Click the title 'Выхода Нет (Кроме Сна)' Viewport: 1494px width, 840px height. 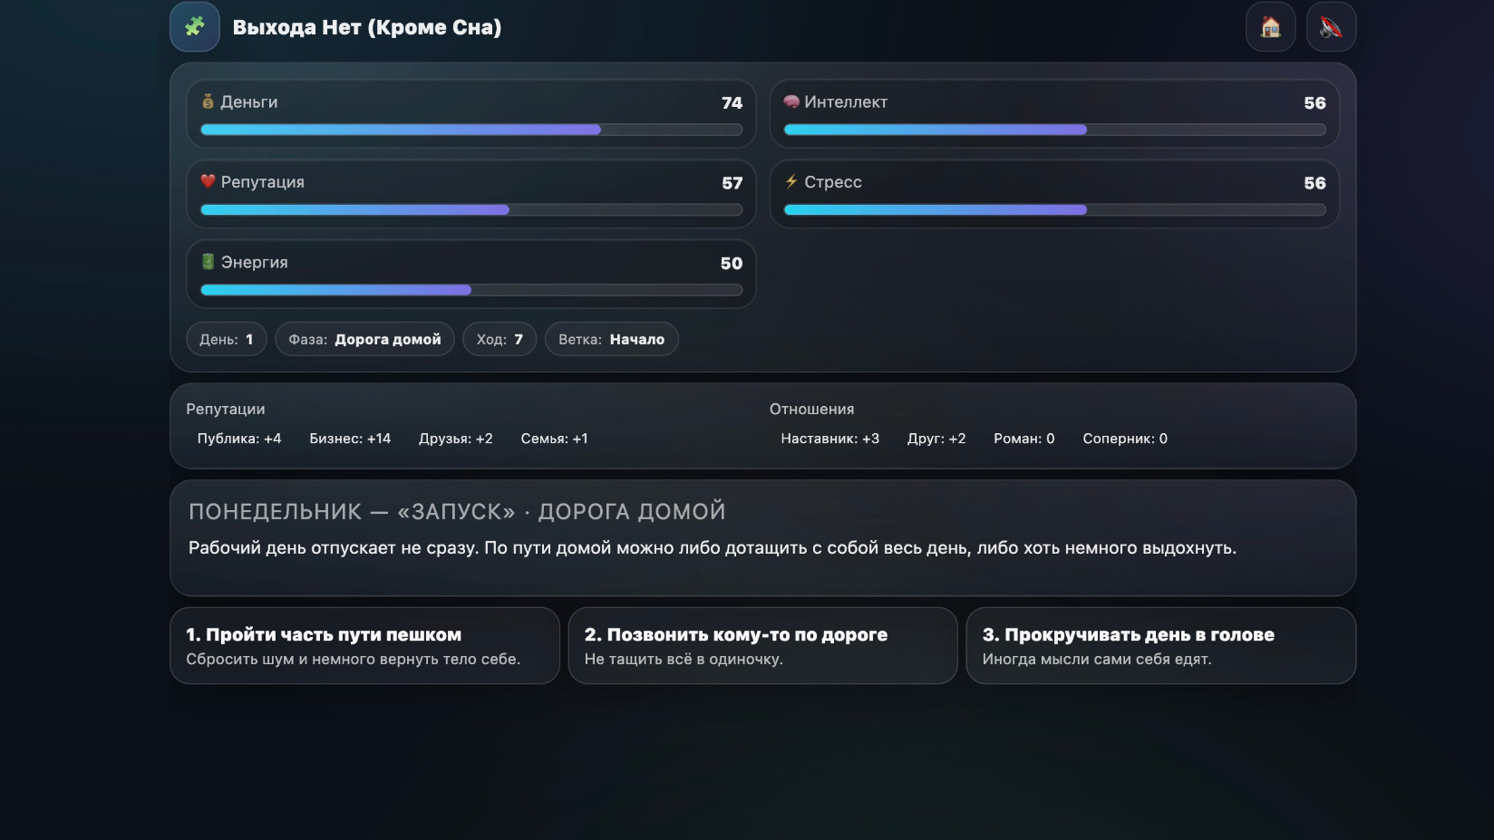tap(366, 27)
